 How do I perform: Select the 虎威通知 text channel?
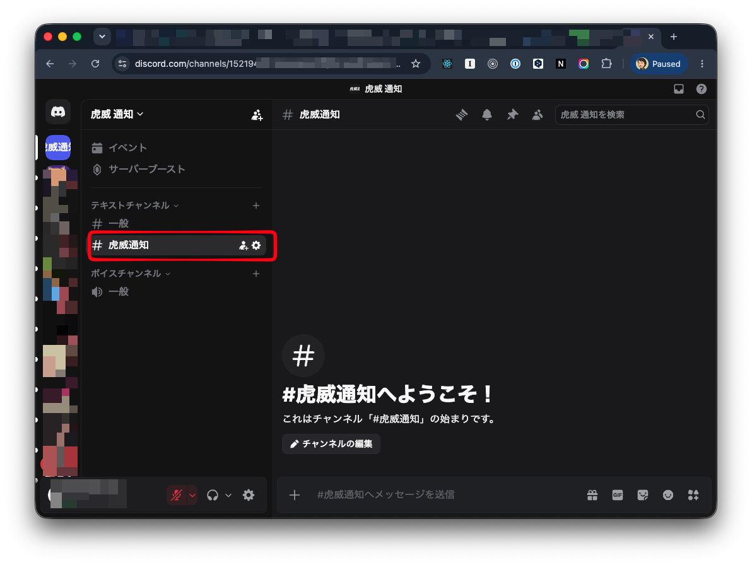point(176,245)
